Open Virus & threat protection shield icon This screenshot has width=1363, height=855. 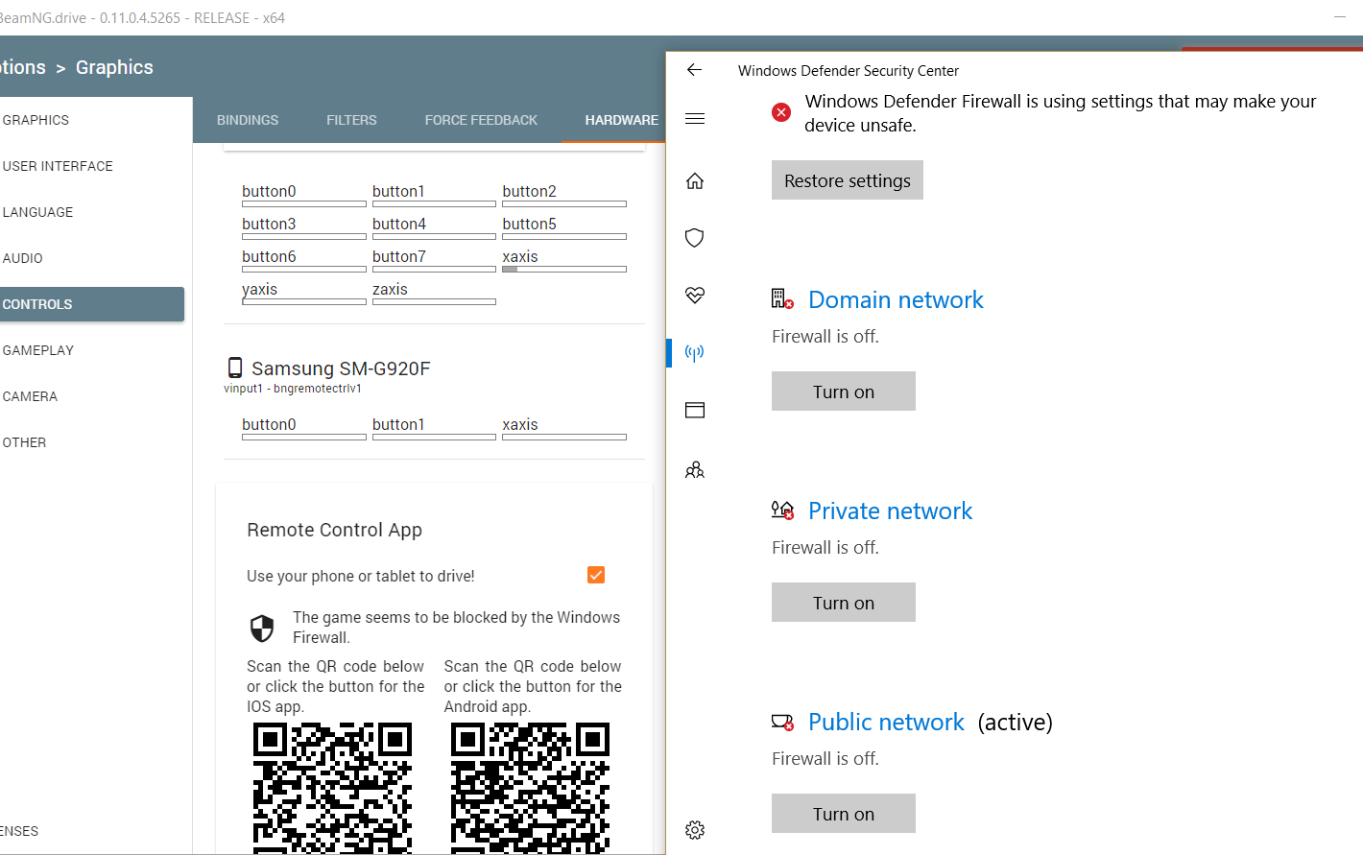(695, 238)
